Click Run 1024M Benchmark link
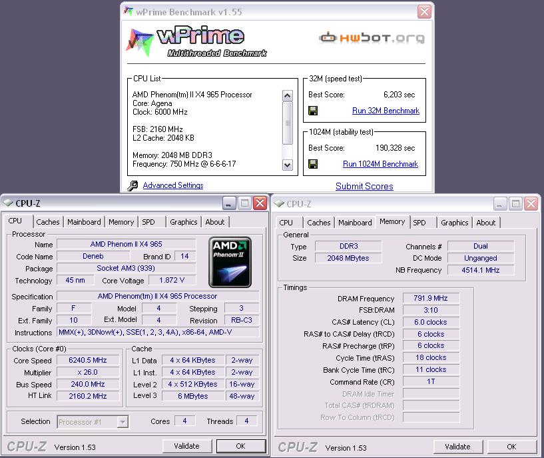Image resolution: width=544 pixels, height=458 pixels. (381, 164)
